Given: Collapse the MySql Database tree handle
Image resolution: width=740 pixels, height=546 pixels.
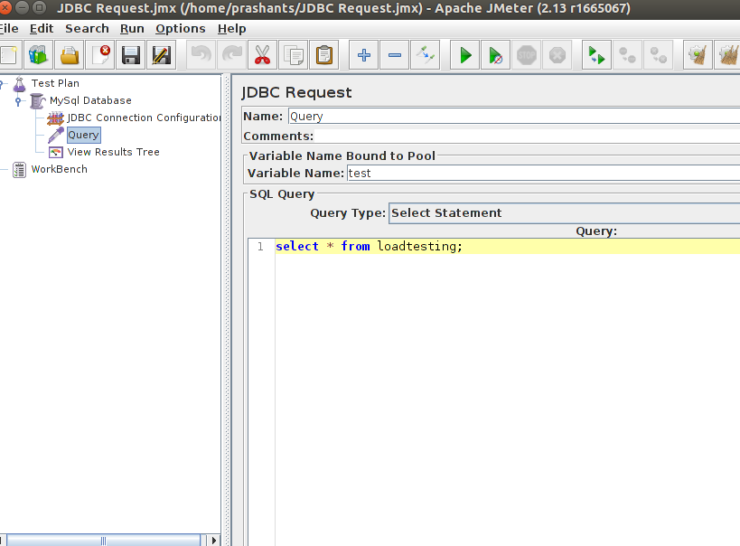Looking at the screenshot, I should 18,100.
